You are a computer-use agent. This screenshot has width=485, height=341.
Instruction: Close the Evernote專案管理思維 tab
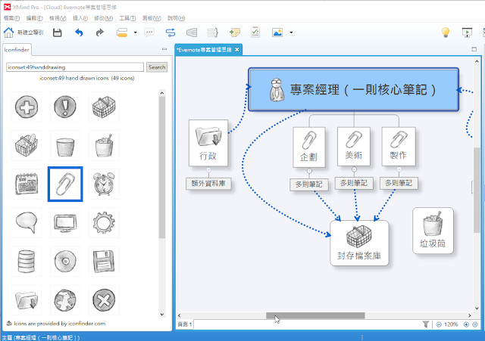(x=237, y=50)
